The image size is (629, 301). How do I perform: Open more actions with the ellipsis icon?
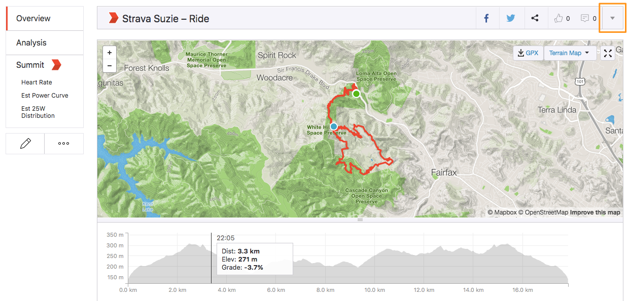click(x=63, y=144)
